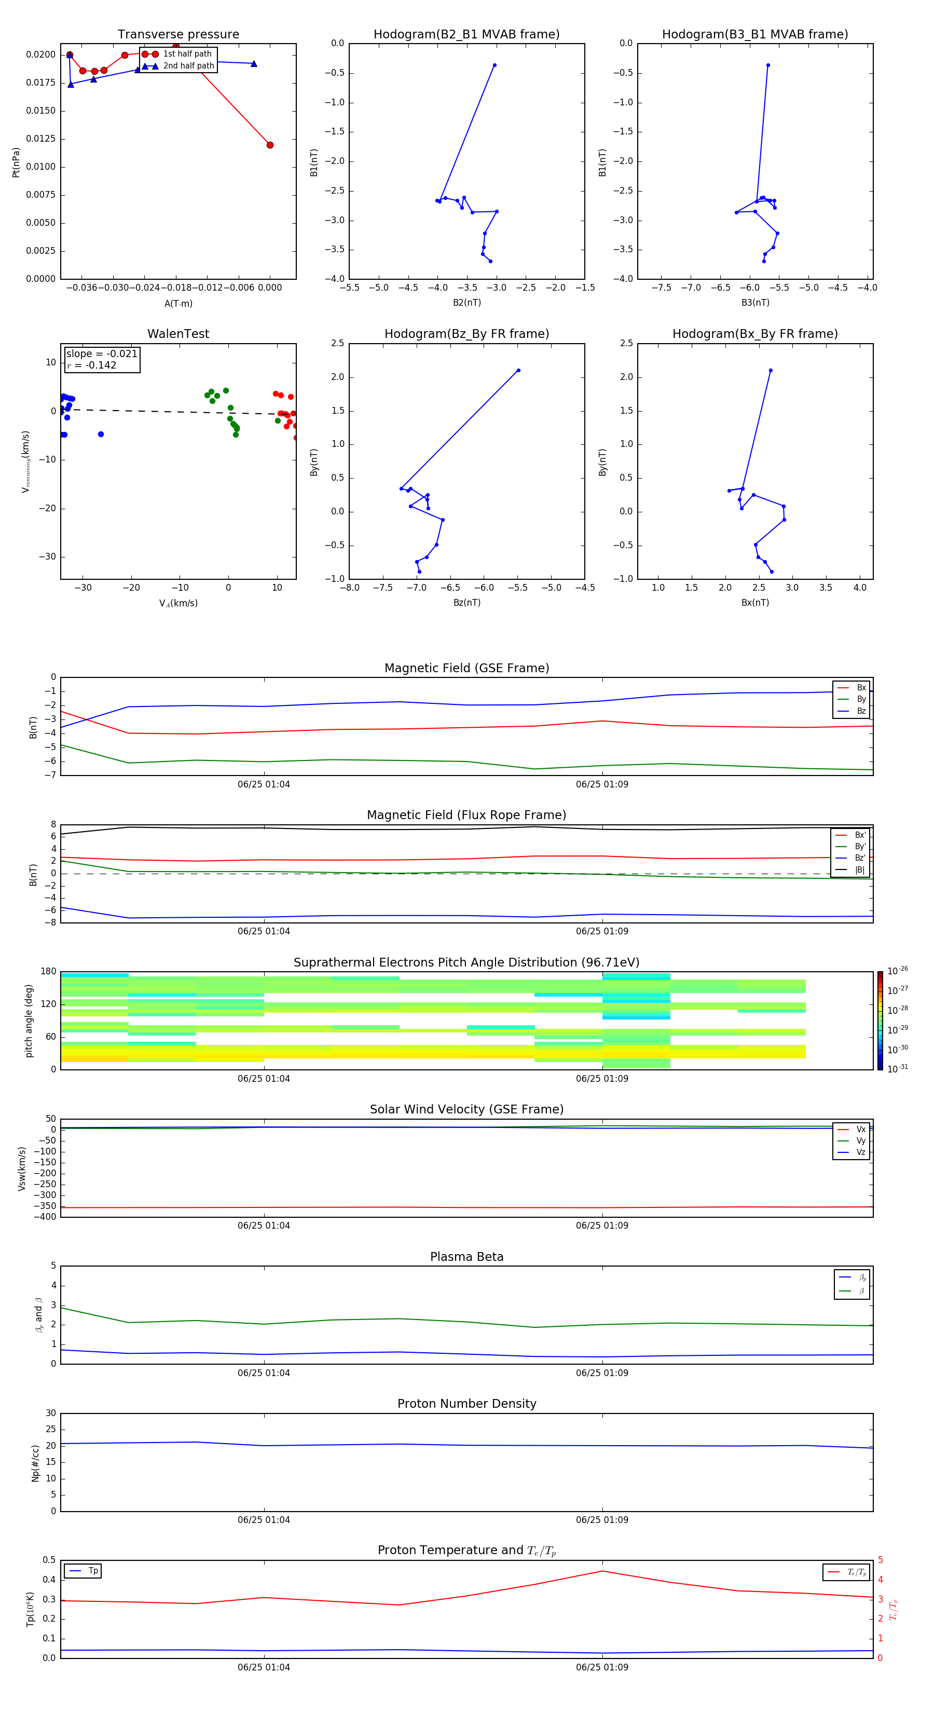The width and height of the screenshot is (934, 1713).
Task: Click the "Np(#/cc)" y-axis label
Action: pos(35,1462)
